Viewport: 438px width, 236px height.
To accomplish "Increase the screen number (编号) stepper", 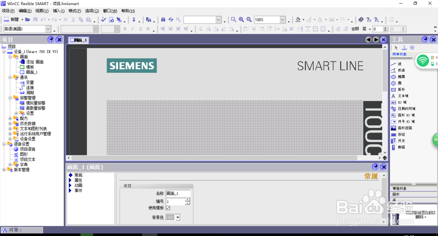I will [x=187, y=200].
